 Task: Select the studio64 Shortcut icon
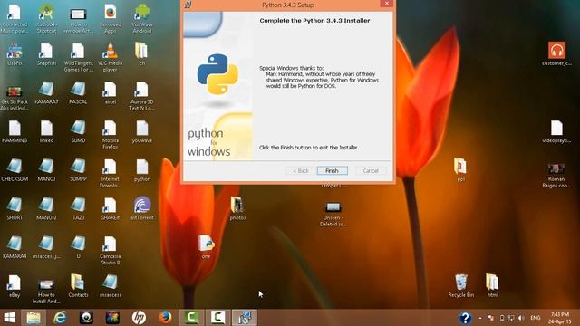[x=46, y=18]
